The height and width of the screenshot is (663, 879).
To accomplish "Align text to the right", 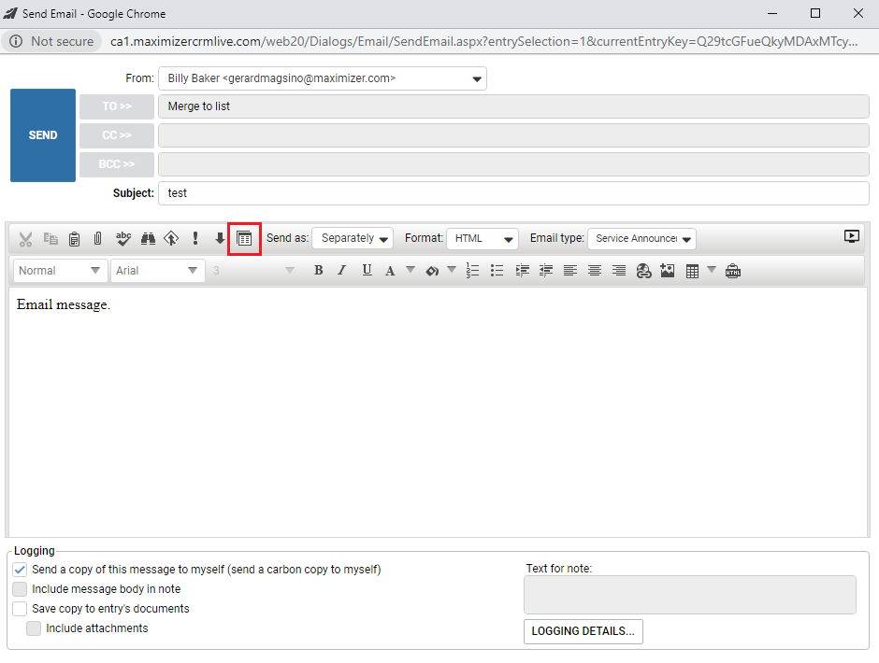I will [x=619, y=271].
